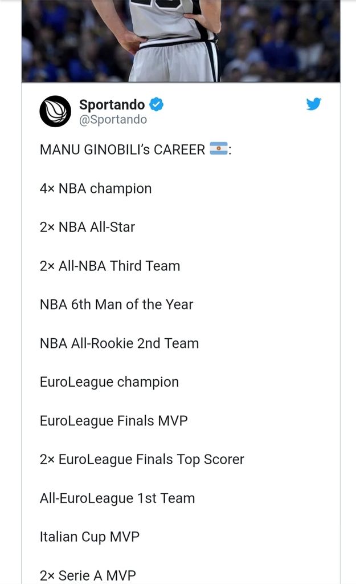This screenshot has height=584, width=356.
Task: Click the 'NBA 6th Man of the Year' line
Action: [x=116, y=305]
